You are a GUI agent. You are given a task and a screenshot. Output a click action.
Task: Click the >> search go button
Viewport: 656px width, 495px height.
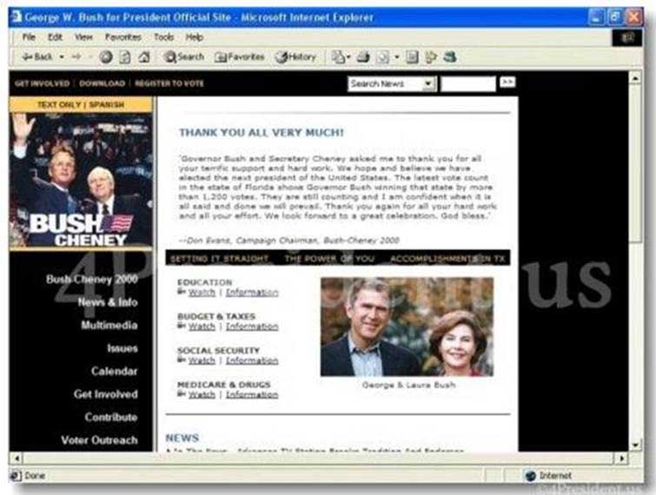(x=507, y=82)
